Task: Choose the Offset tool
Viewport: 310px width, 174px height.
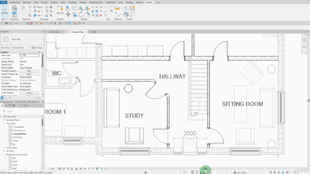Action: point(74,8)
